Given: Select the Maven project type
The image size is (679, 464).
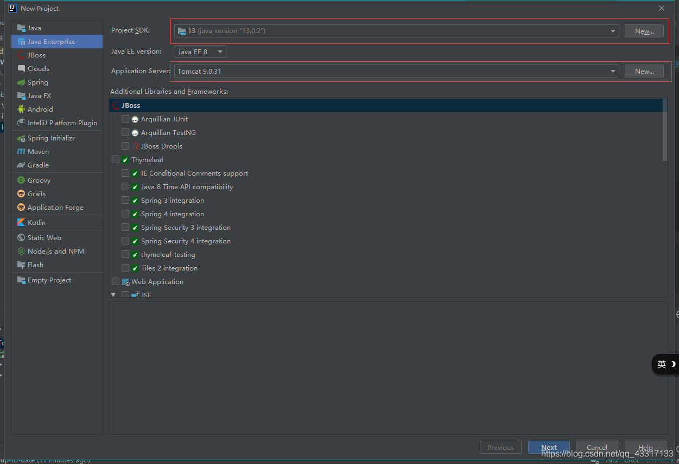Looking at the screenshot, I should coord(57,152).
